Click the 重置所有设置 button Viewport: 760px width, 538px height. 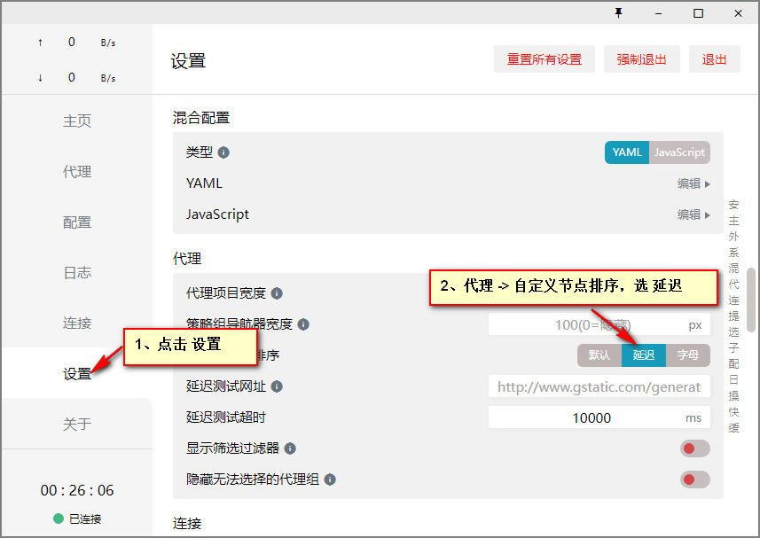coord(545,59)
